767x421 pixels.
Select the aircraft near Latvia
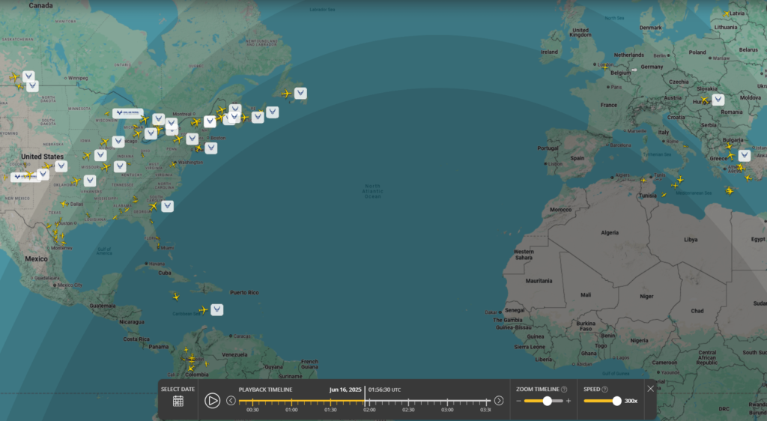point(727,13)
